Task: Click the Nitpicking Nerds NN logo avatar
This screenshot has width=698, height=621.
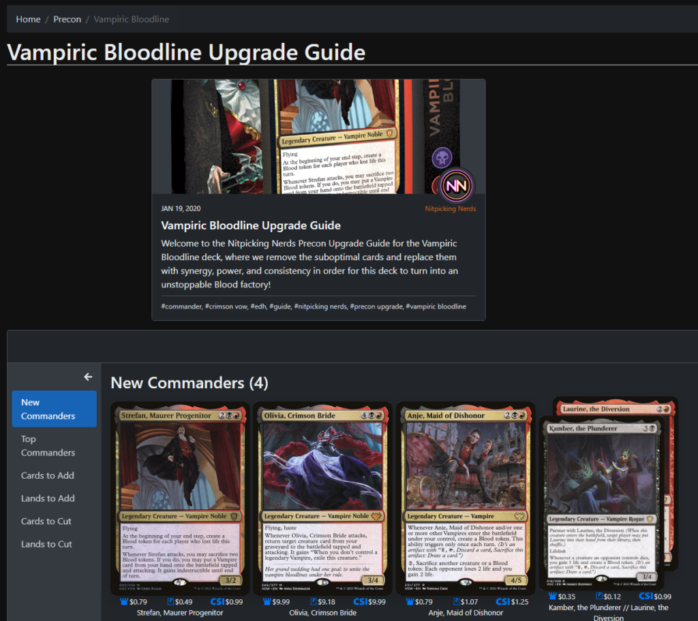Action: tap(456, 185)
